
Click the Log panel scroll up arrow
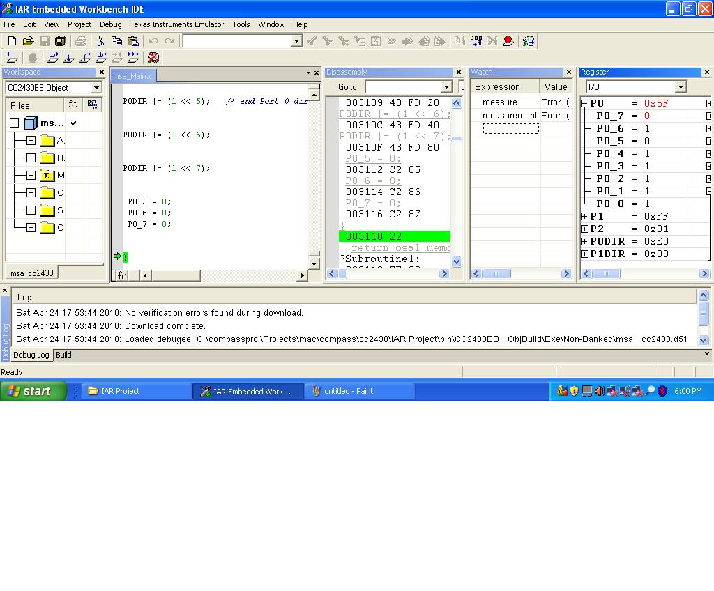coord(703,295)
